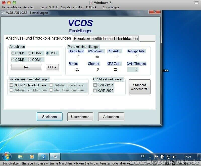Switch to Benutzeroberfläche und Identifikation tab
This screenshot has height=166, width=201.
tap(106, 39)
